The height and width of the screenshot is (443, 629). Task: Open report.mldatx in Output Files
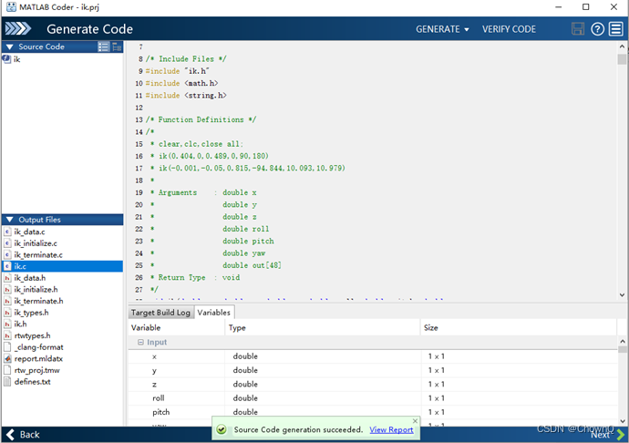(37, 358)
